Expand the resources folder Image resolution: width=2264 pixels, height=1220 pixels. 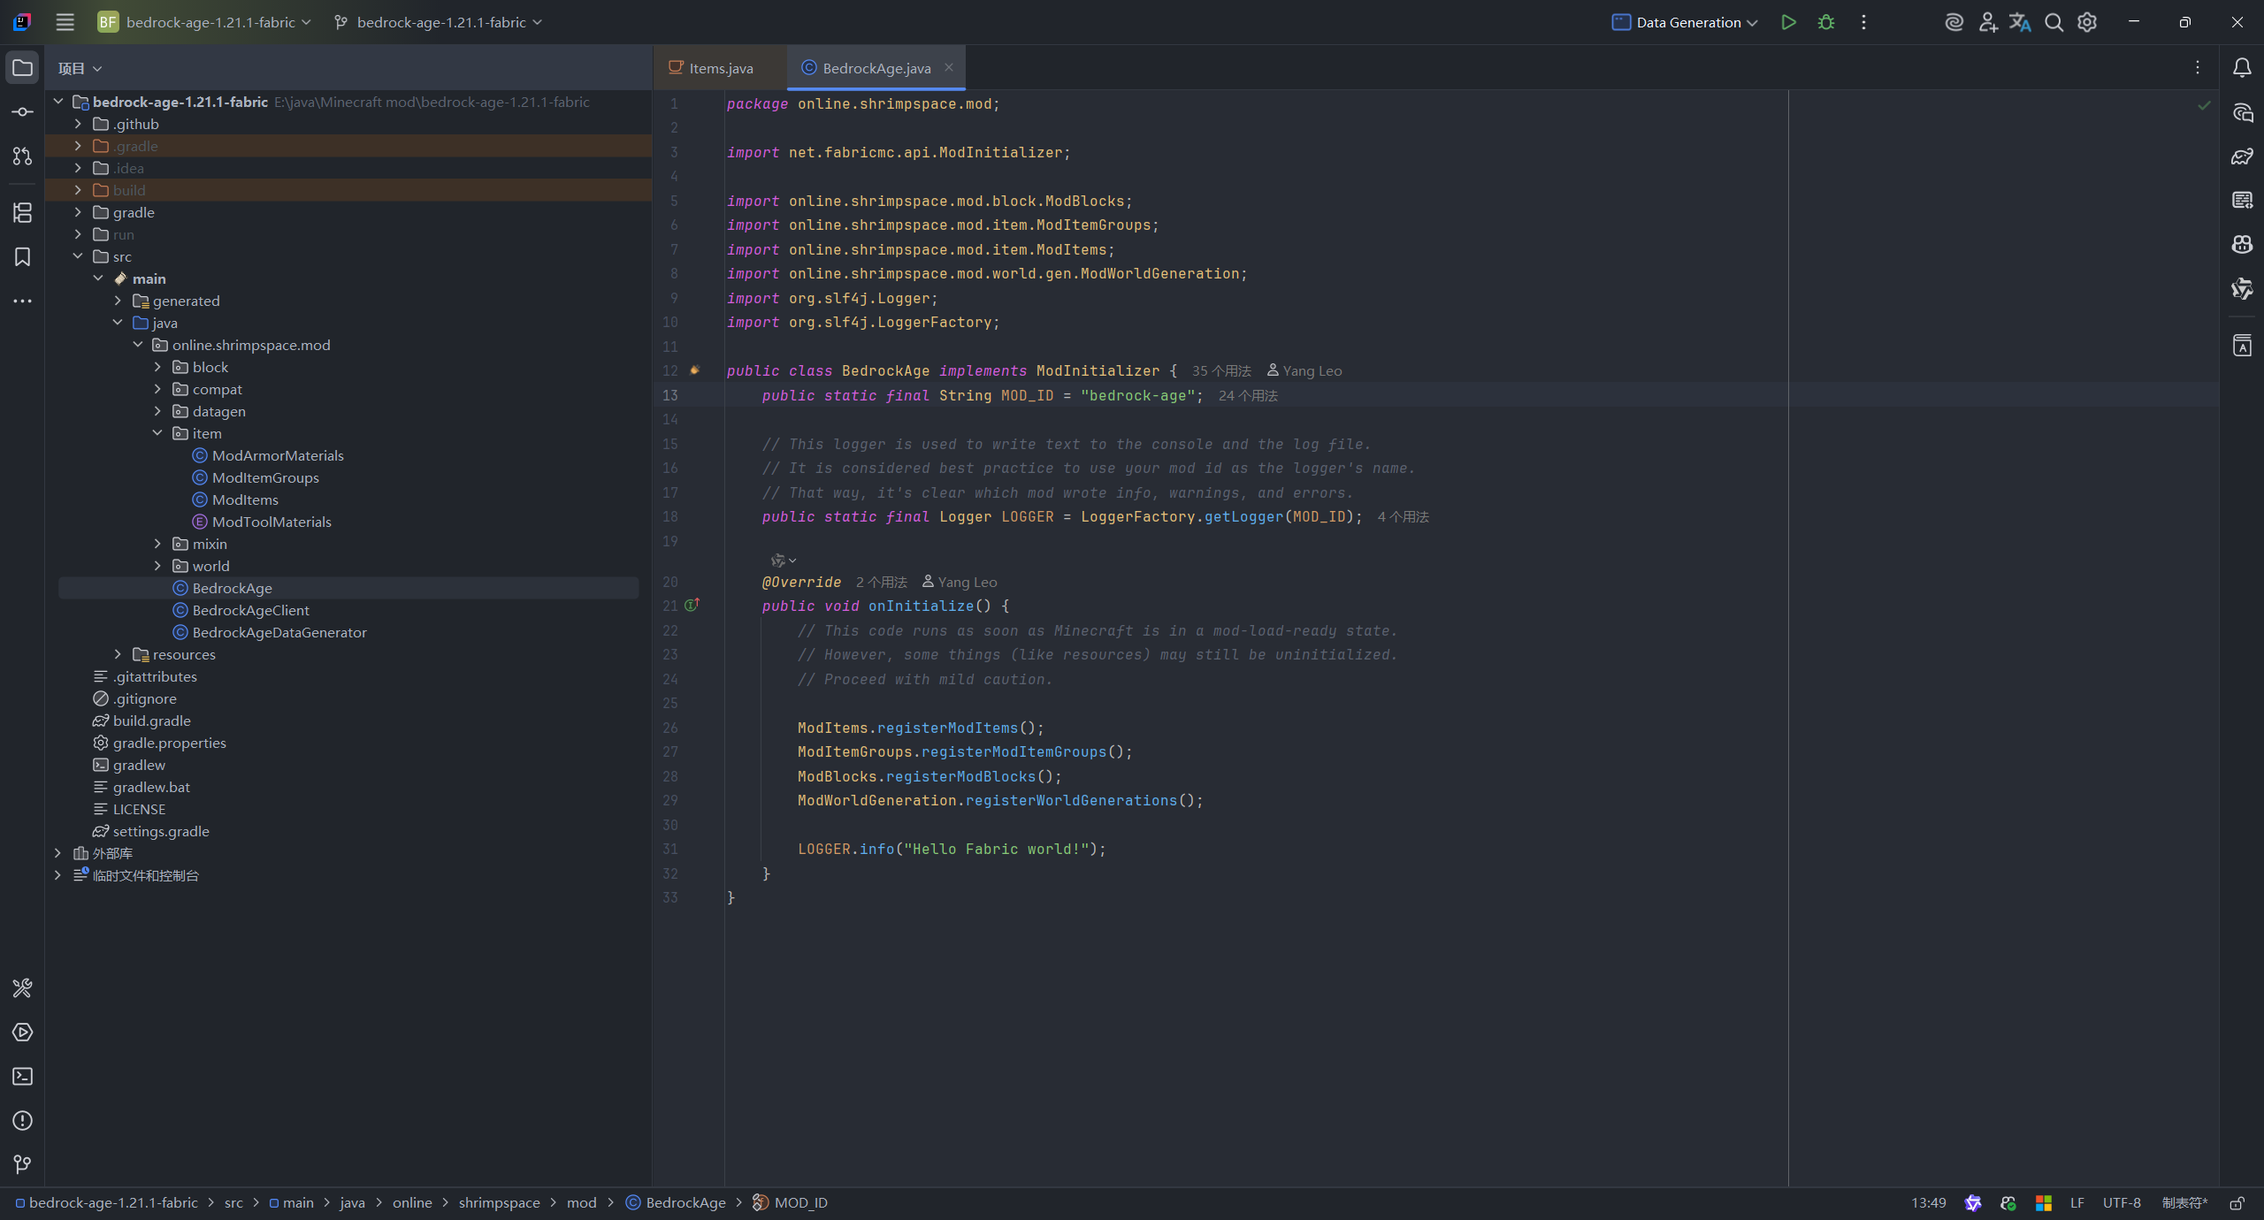pyautogui.click(x=118, y=654)
